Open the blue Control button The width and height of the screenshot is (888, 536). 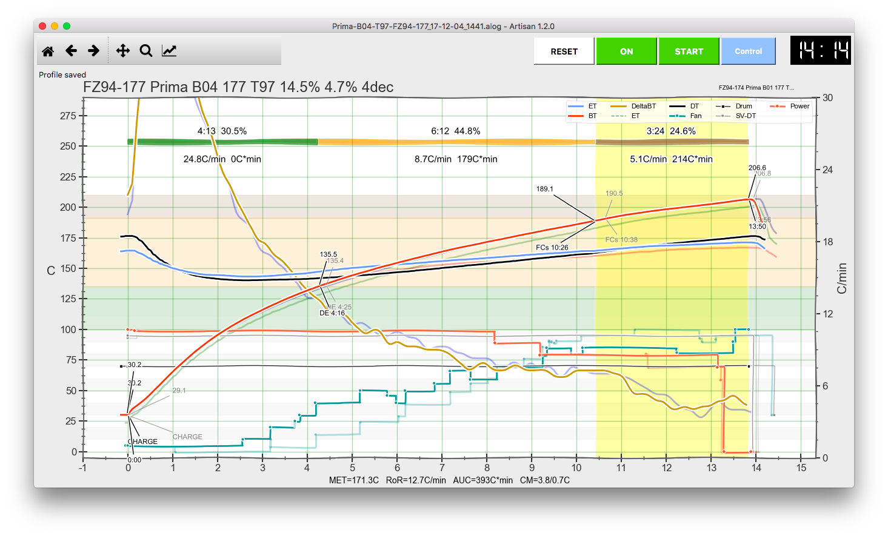point(748,51)
